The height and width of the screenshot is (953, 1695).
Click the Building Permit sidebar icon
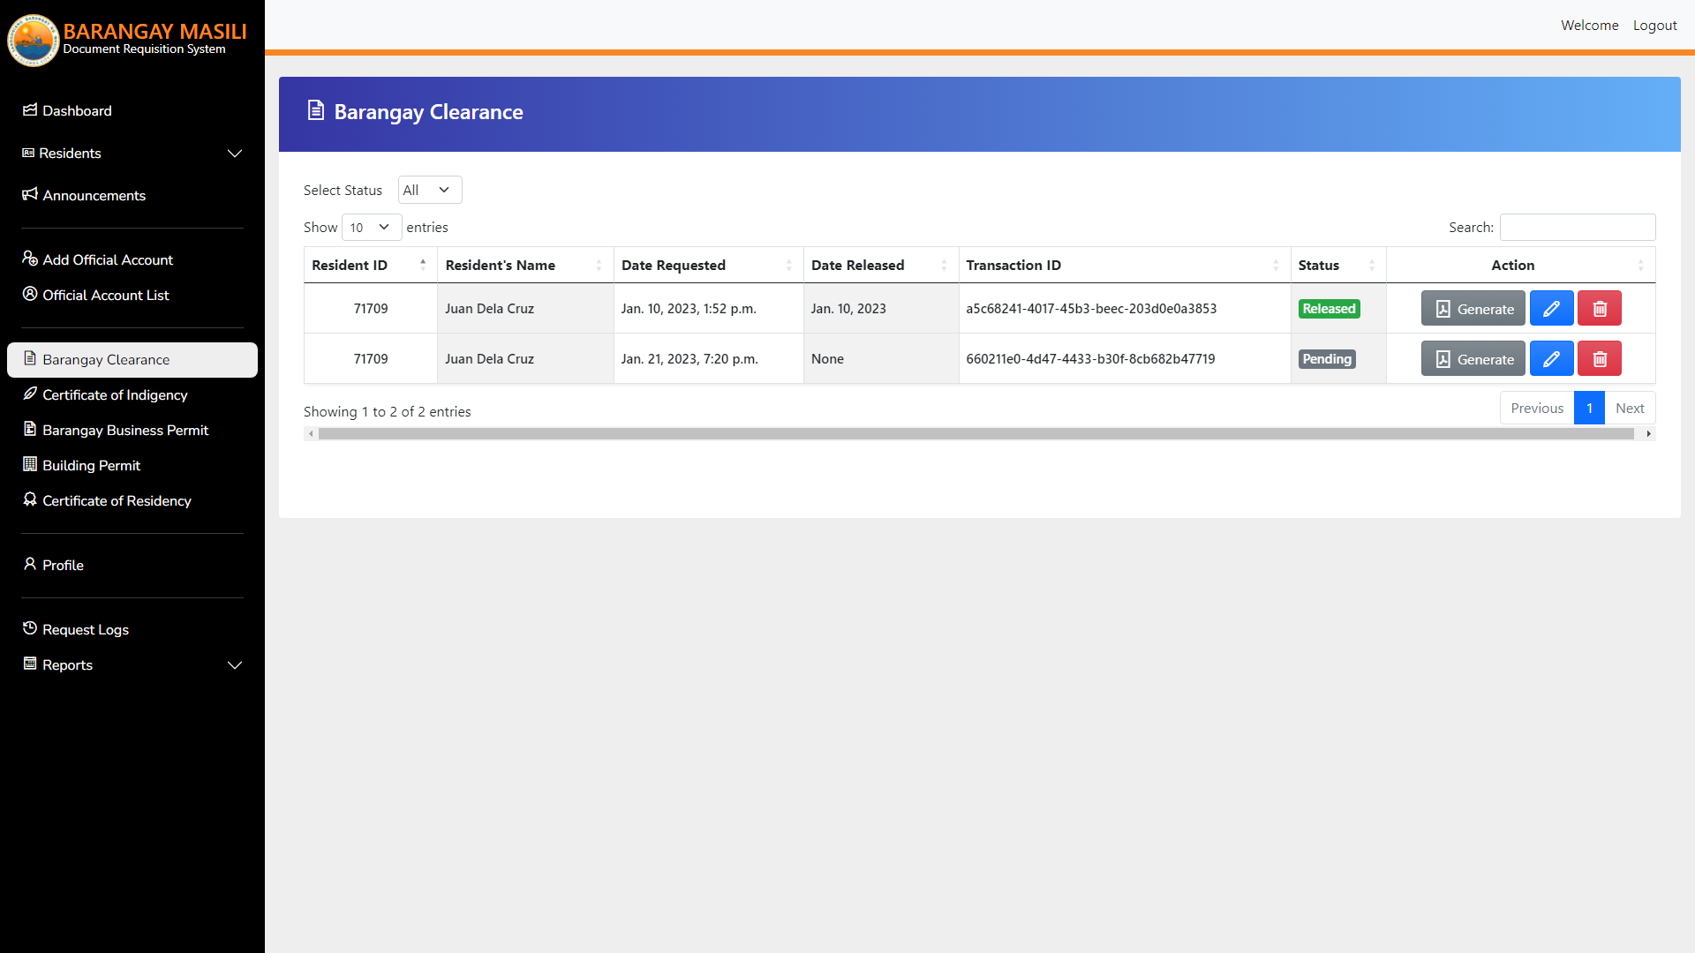[29, 465]
